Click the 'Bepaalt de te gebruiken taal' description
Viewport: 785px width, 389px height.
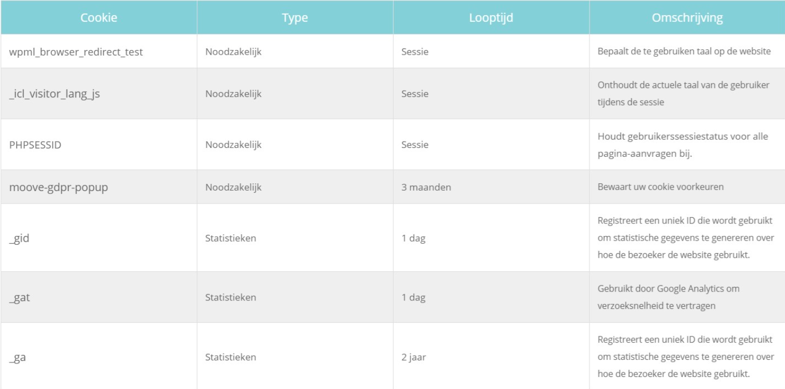pos(684,52)
